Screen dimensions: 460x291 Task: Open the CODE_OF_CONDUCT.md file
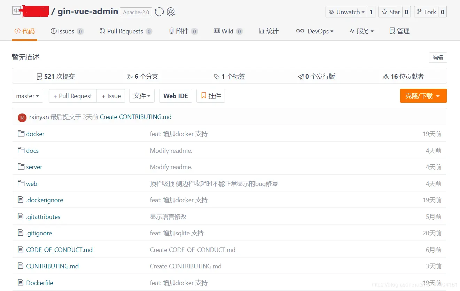[x=60, y=250]
